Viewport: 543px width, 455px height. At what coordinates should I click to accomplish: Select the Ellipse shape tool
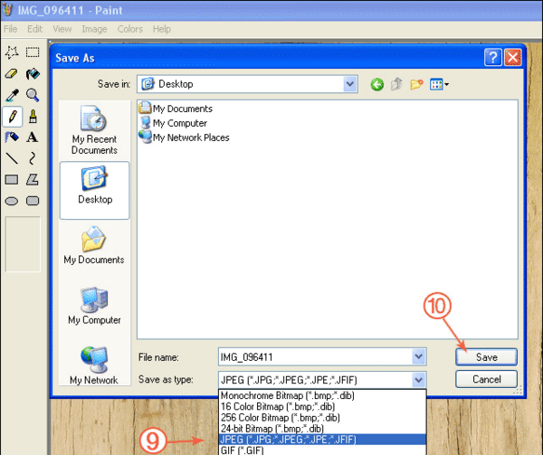(x=12, y=201)
